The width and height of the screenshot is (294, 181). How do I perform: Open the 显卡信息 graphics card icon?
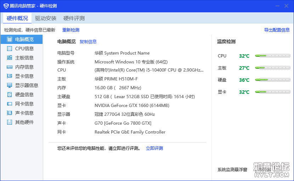[x=9, y=76]
